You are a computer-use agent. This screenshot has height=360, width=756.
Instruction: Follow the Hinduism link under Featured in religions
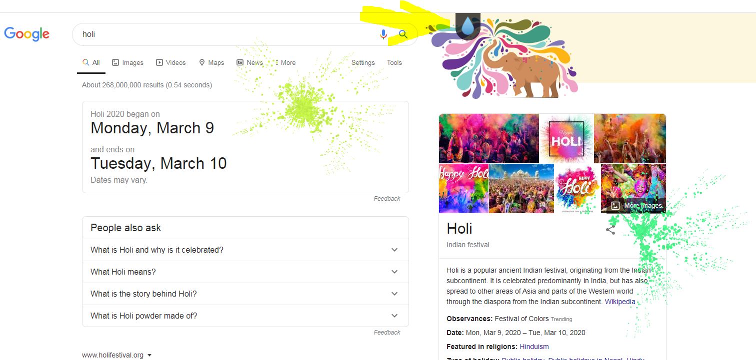(534, 347)
